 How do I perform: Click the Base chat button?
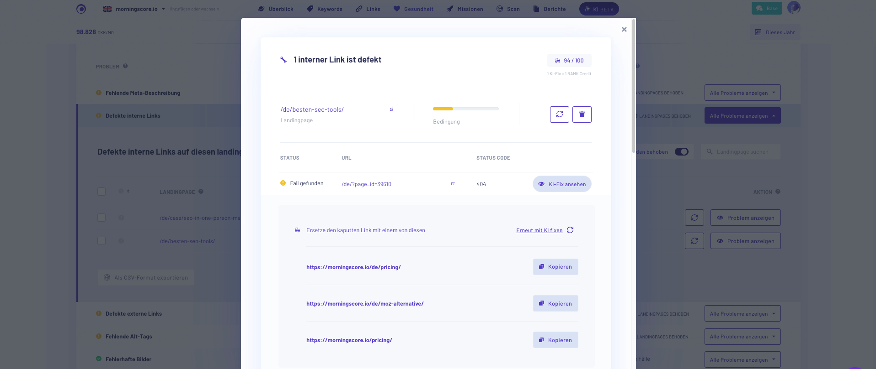tap(767, 8)
